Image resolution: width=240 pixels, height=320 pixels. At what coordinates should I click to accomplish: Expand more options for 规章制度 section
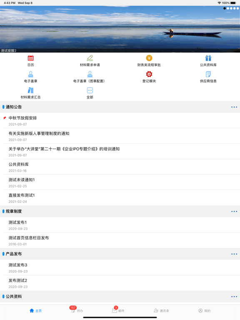tap(234, 211)
